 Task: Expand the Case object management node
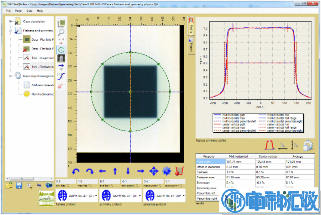[11, 76]
